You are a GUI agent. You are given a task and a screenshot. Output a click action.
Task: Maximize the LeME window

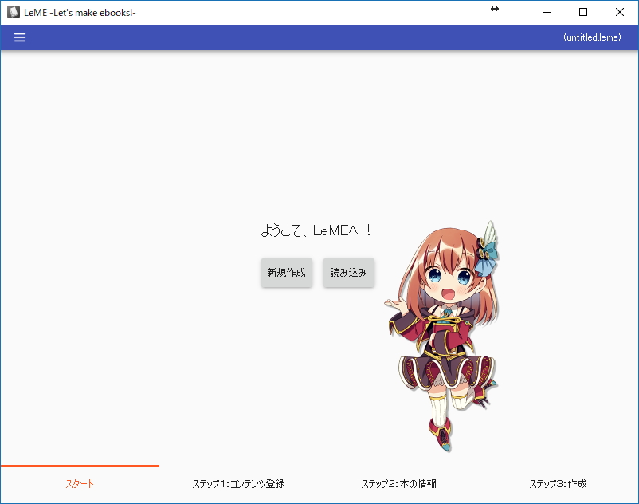click(583, 12)
